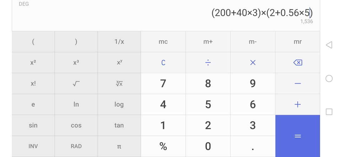Tap the sin trigonometric function
The width and height of the screenshot is (338, 157).
pyautogui.click(x=33, y=125)
